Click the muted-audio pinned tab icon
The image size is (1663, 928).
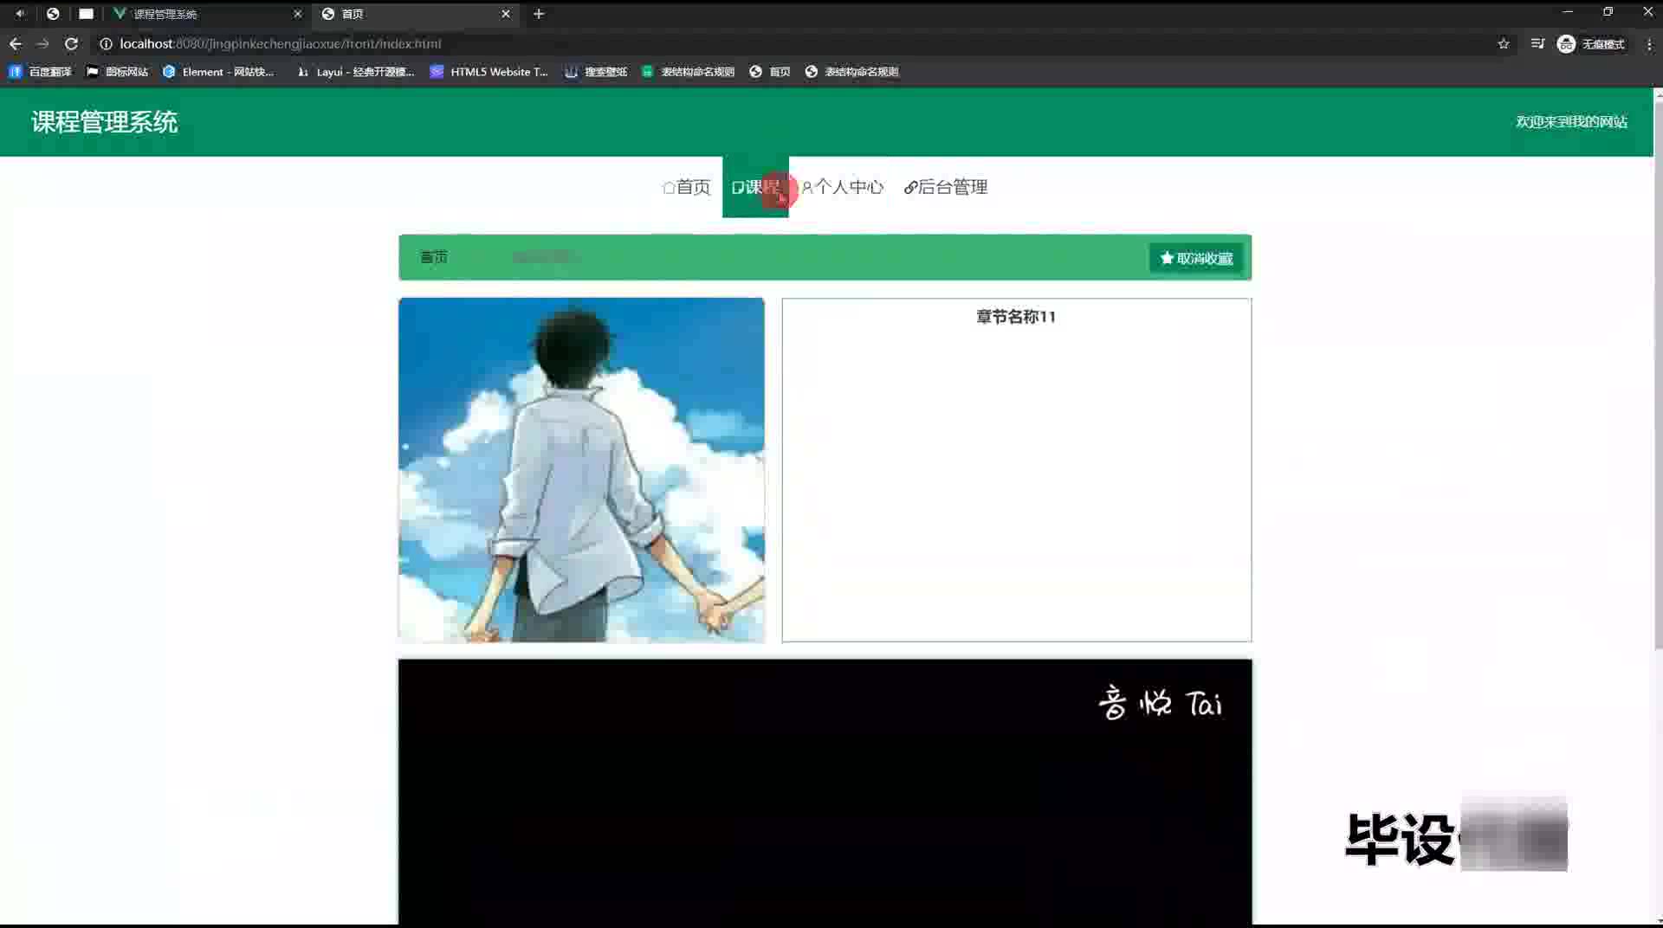[20, 14]
